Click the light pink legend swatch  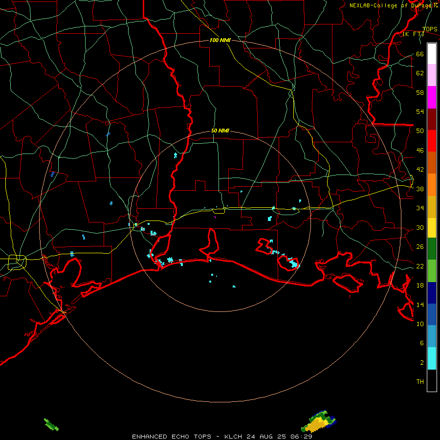[x=432, y=75]
